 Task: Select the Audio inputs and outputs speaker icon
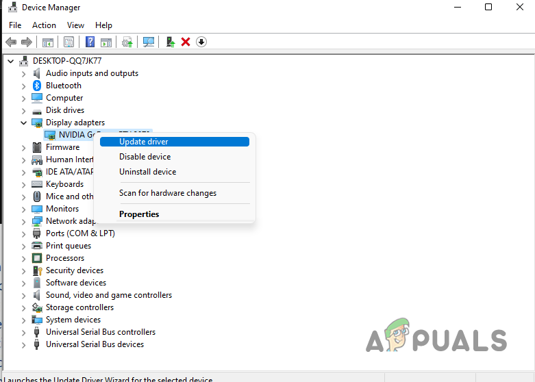point(37,73)
